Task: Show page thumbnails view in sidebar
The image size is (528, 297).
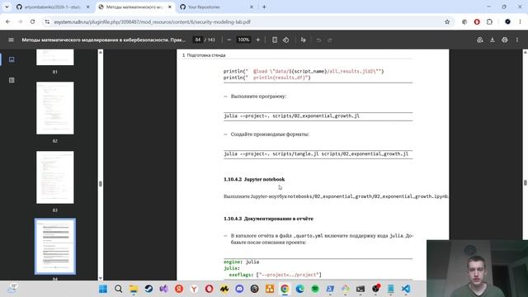Action: click(x=12, y=59)
